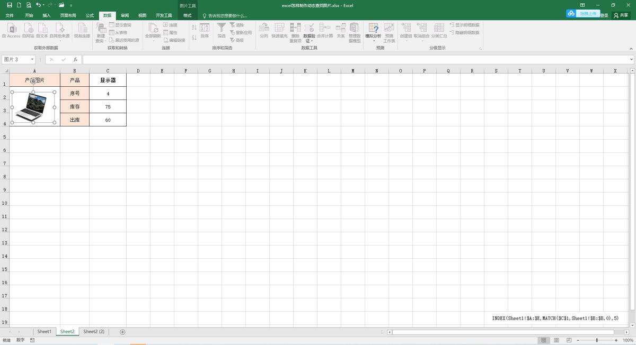Switch to the Picture Format (格式) tab
The image size is (636, 345).
pyautogui.click(x=188, y=16)
